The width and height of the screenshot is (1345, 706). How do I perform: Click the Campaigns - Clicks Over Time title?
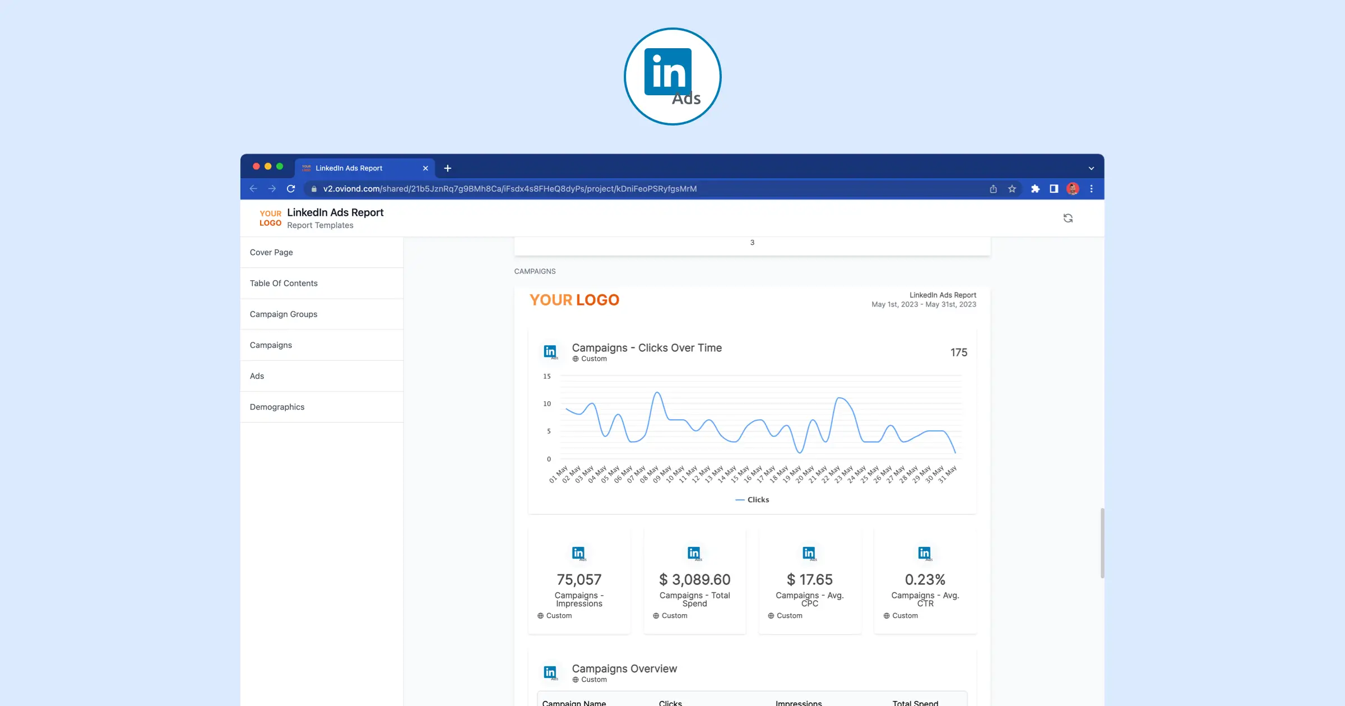point(647,347)
